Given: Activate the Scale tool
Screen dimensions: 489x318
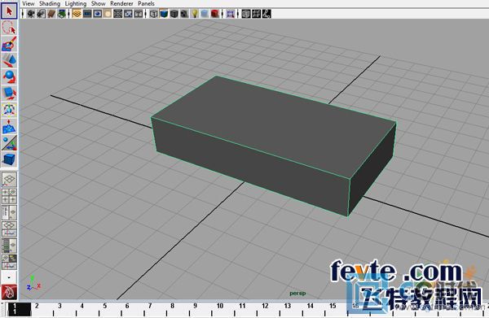Looking at the screenshot, I should [9, 93].
